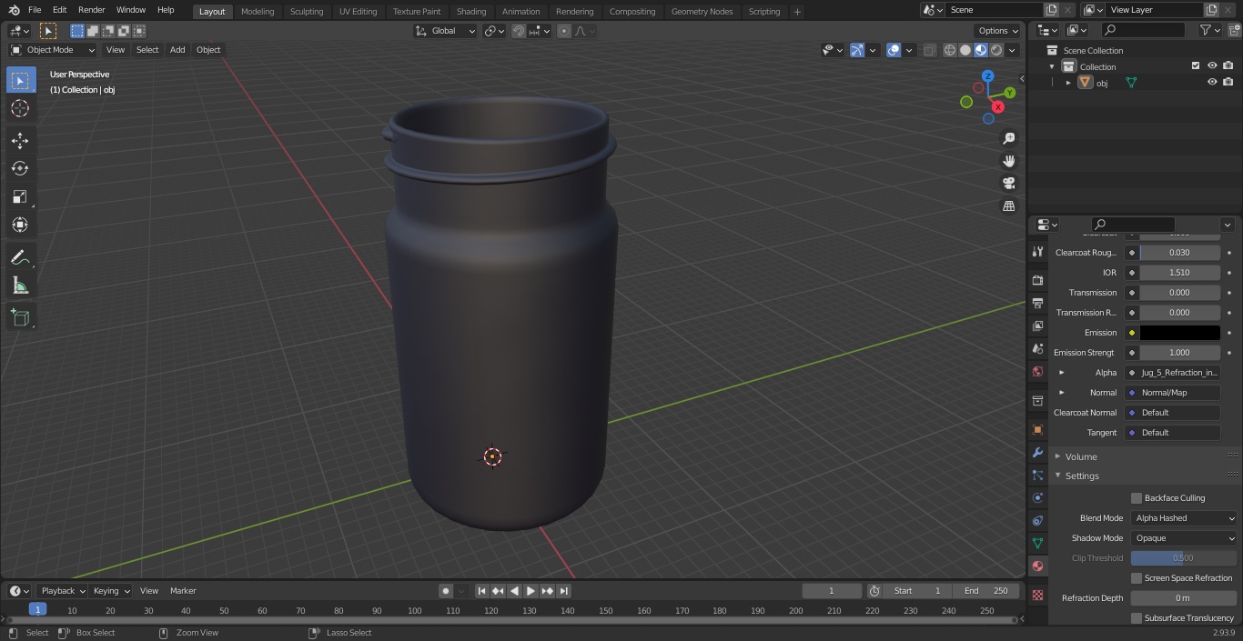
Task: Collapse the Settings panel
Action: 1082,476
